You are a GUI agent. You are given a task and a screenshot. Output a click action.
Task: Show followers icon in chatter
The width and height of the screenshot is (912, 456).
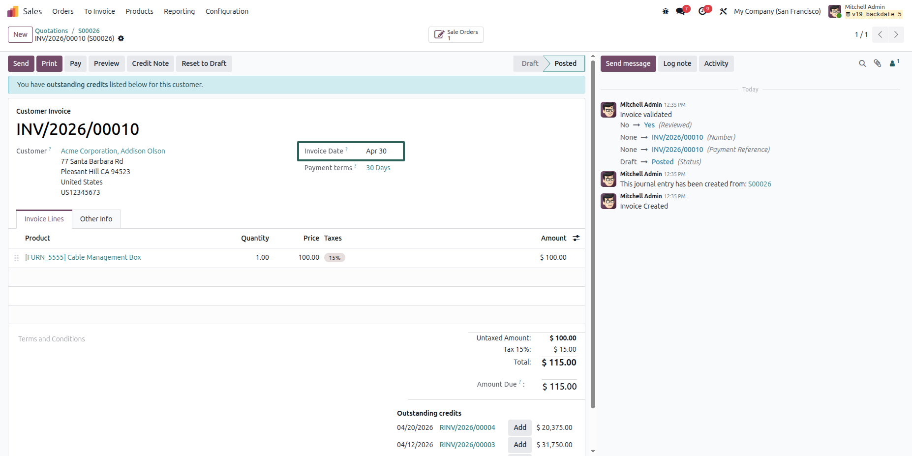894,63
